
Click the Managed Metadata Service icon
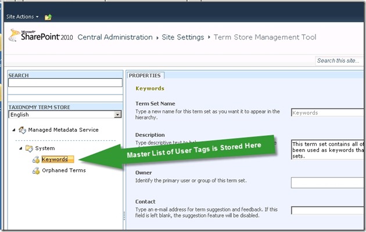[23, 130]
